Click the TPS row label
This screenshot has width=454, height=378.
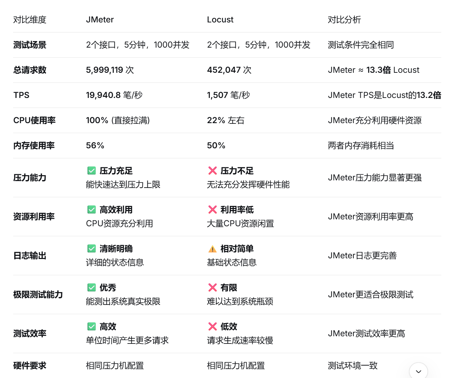pyautogui.click(x=21, y=95)
